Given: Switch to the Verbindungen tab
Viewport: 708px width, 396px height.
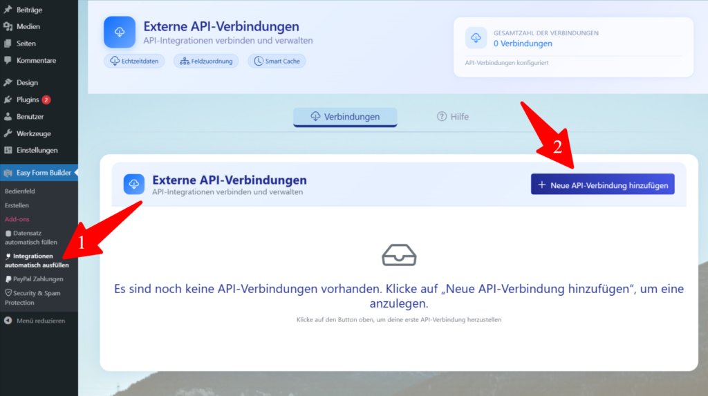Looking at the screenshot, I should pyautogui.click(x=345, y=117).
